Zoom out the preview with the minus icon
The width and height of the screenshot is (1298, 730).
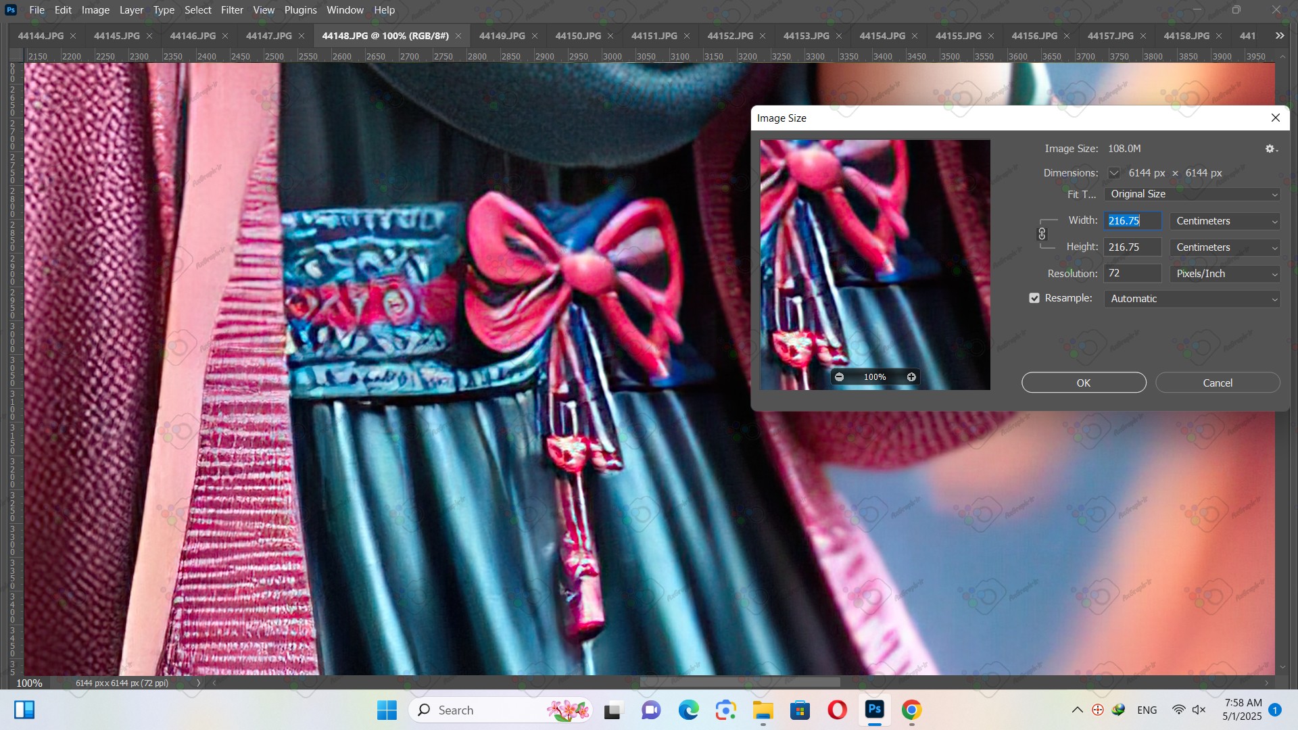(x=839, y=377)
